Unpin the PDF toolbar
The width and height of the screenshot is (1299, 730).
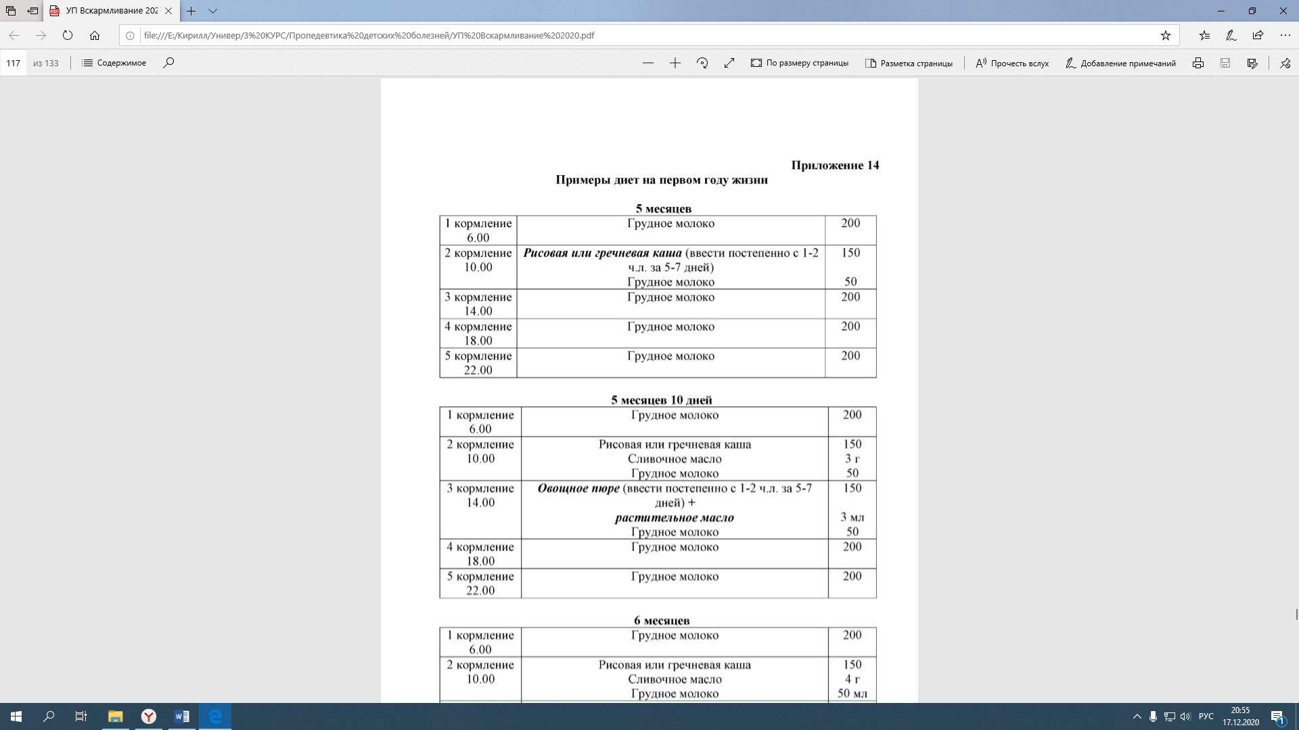coord(1285,63)
